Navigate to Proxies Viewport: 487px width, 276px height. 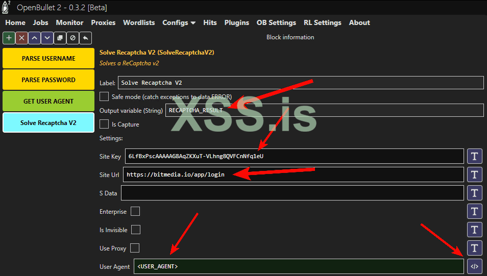(x=103, y=22)
